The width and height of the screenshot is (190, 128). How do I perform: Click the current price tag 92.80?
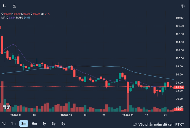pos(179,87)
